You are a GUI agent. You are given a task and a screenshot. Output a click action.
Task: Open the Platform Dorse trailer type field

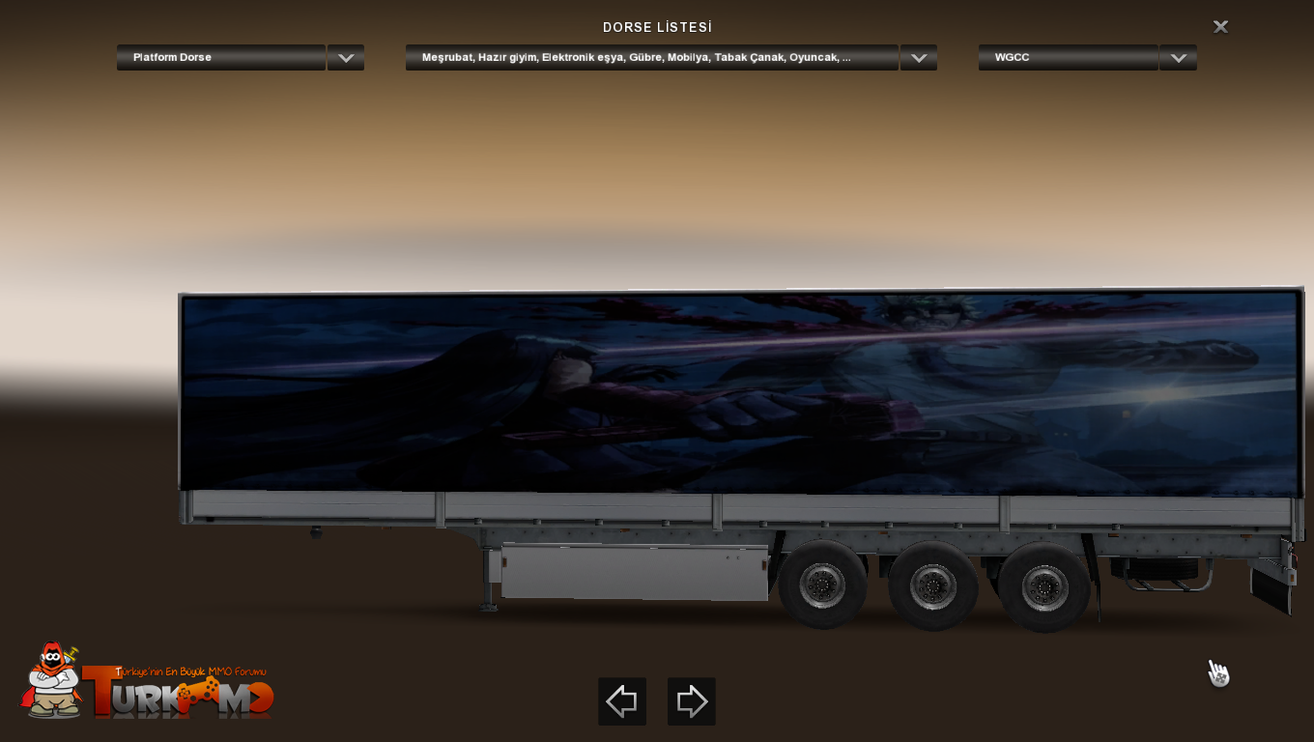coord(221,57)
